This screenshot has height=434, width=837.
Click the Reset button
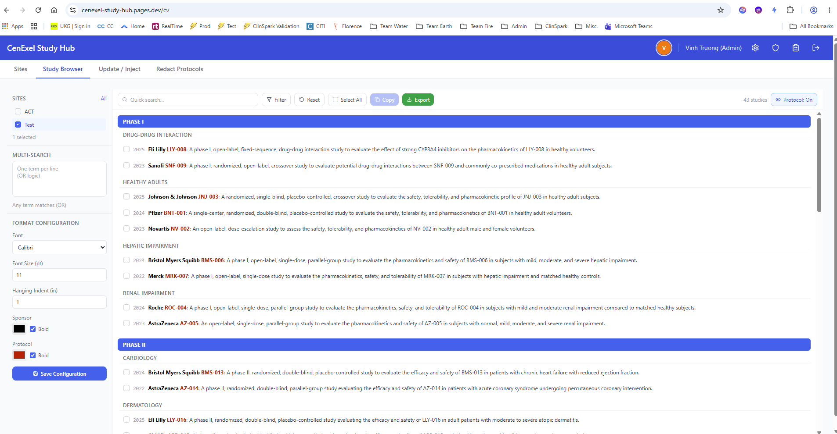click(x=309, y=100)
